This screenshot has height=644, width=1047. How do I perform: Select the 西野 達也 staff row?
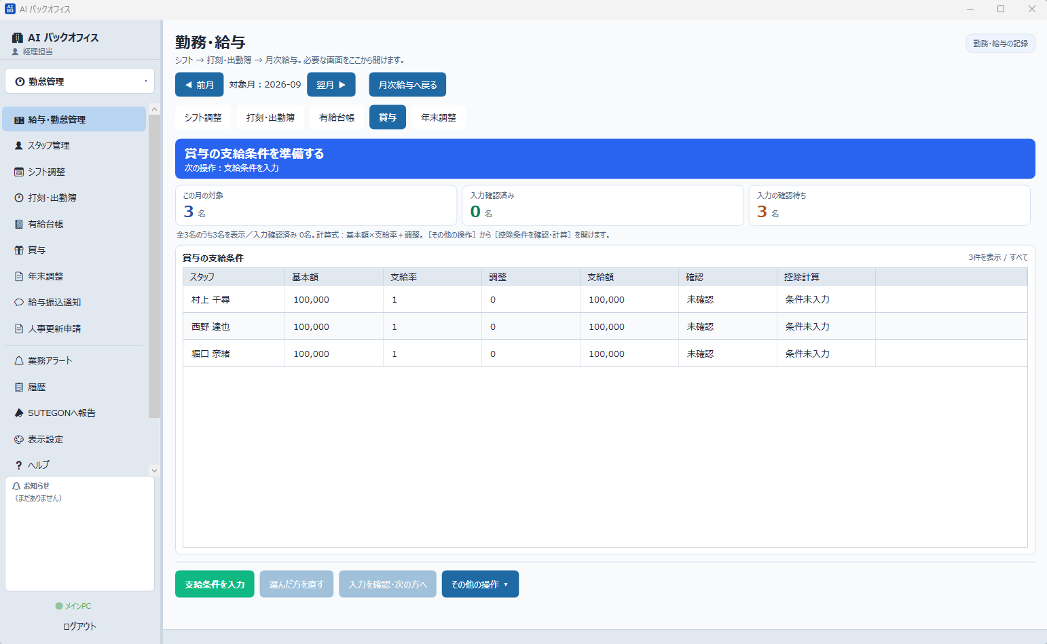[605, 326]
